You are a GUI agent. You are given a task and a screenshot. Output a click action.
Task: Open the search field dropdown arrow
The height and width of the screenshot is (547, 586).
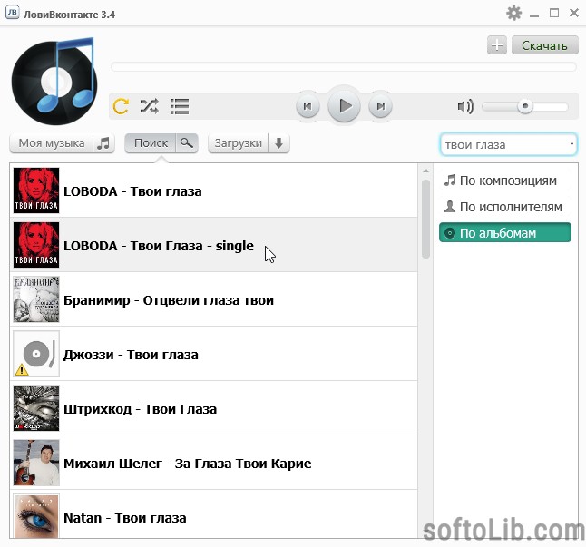click(x=572, y=144)
